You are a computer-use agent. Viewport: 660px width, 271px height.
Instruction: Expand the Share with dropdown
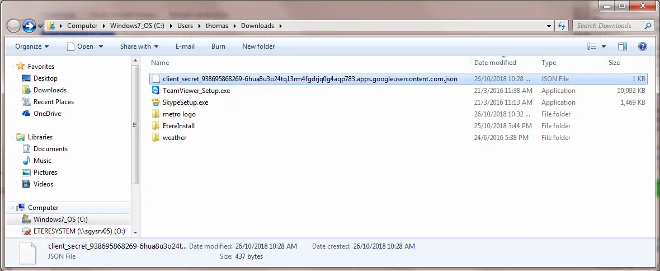139,46
